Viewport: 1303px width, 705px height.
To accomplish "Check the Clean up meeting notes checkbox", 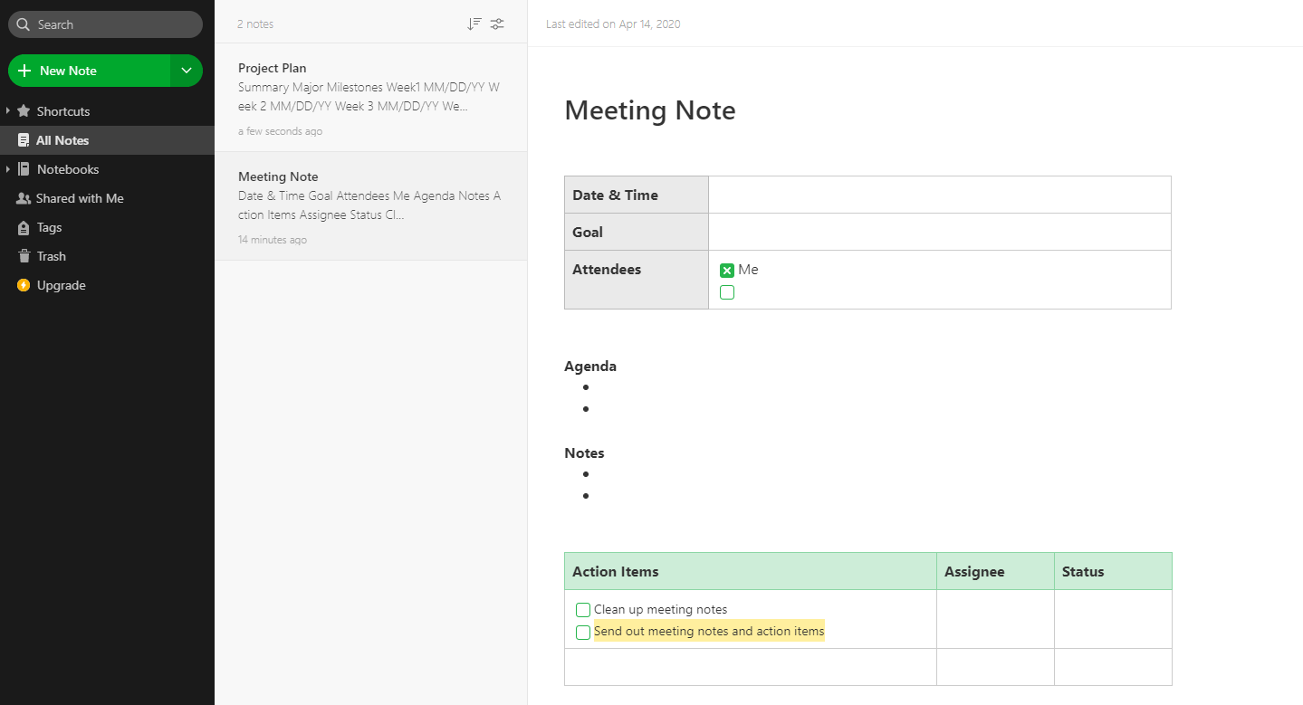I will pos(582,609).
